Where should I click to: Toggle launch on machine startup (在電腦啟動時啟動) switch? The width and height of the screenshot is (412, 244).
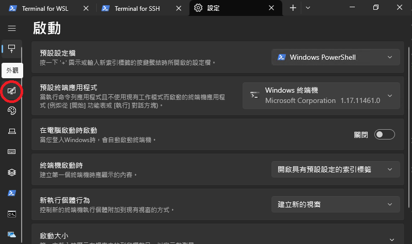[384, 134]
